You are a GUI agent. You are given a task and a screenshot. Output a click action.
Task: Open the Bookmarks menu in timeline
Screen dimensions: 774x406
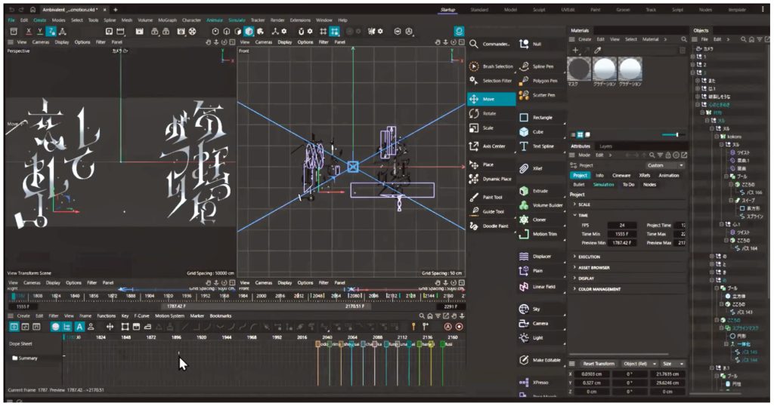tap(220, 316)
